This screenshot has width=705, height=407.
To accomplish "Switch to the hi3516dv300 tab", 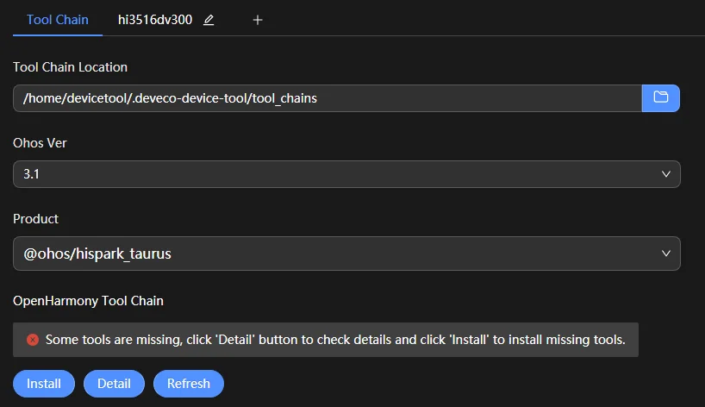I will point(155,20).
